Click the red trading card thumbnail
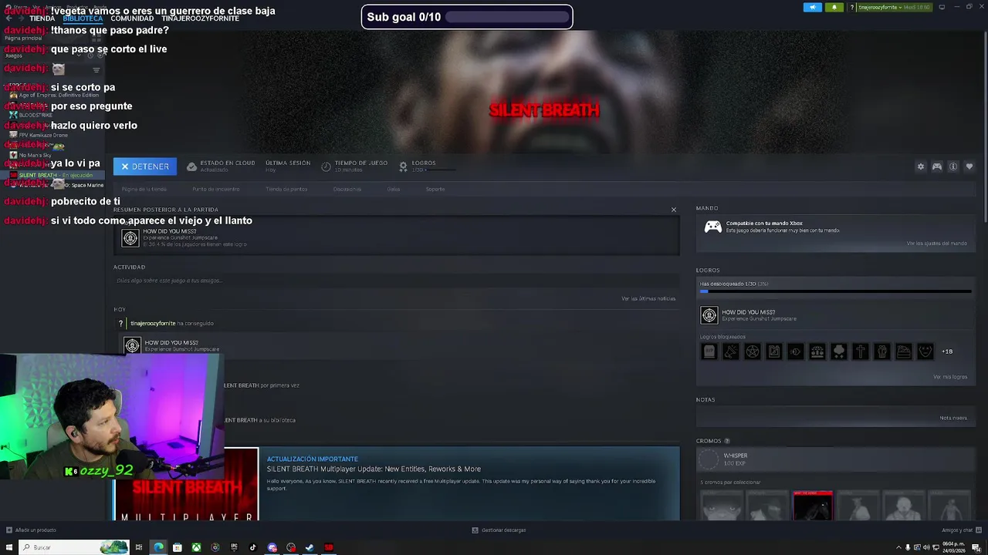 (813, 506)
